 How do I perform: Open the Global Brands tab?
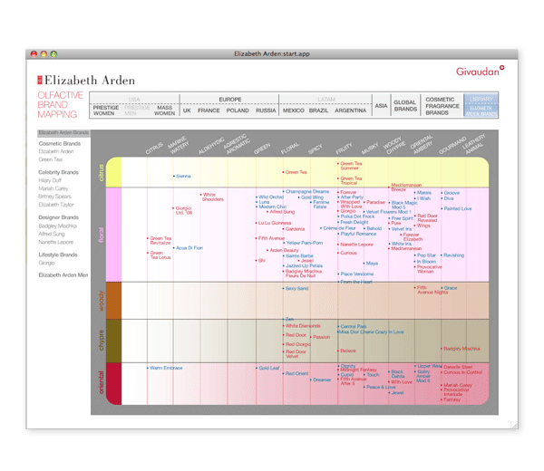coord(405,106)
